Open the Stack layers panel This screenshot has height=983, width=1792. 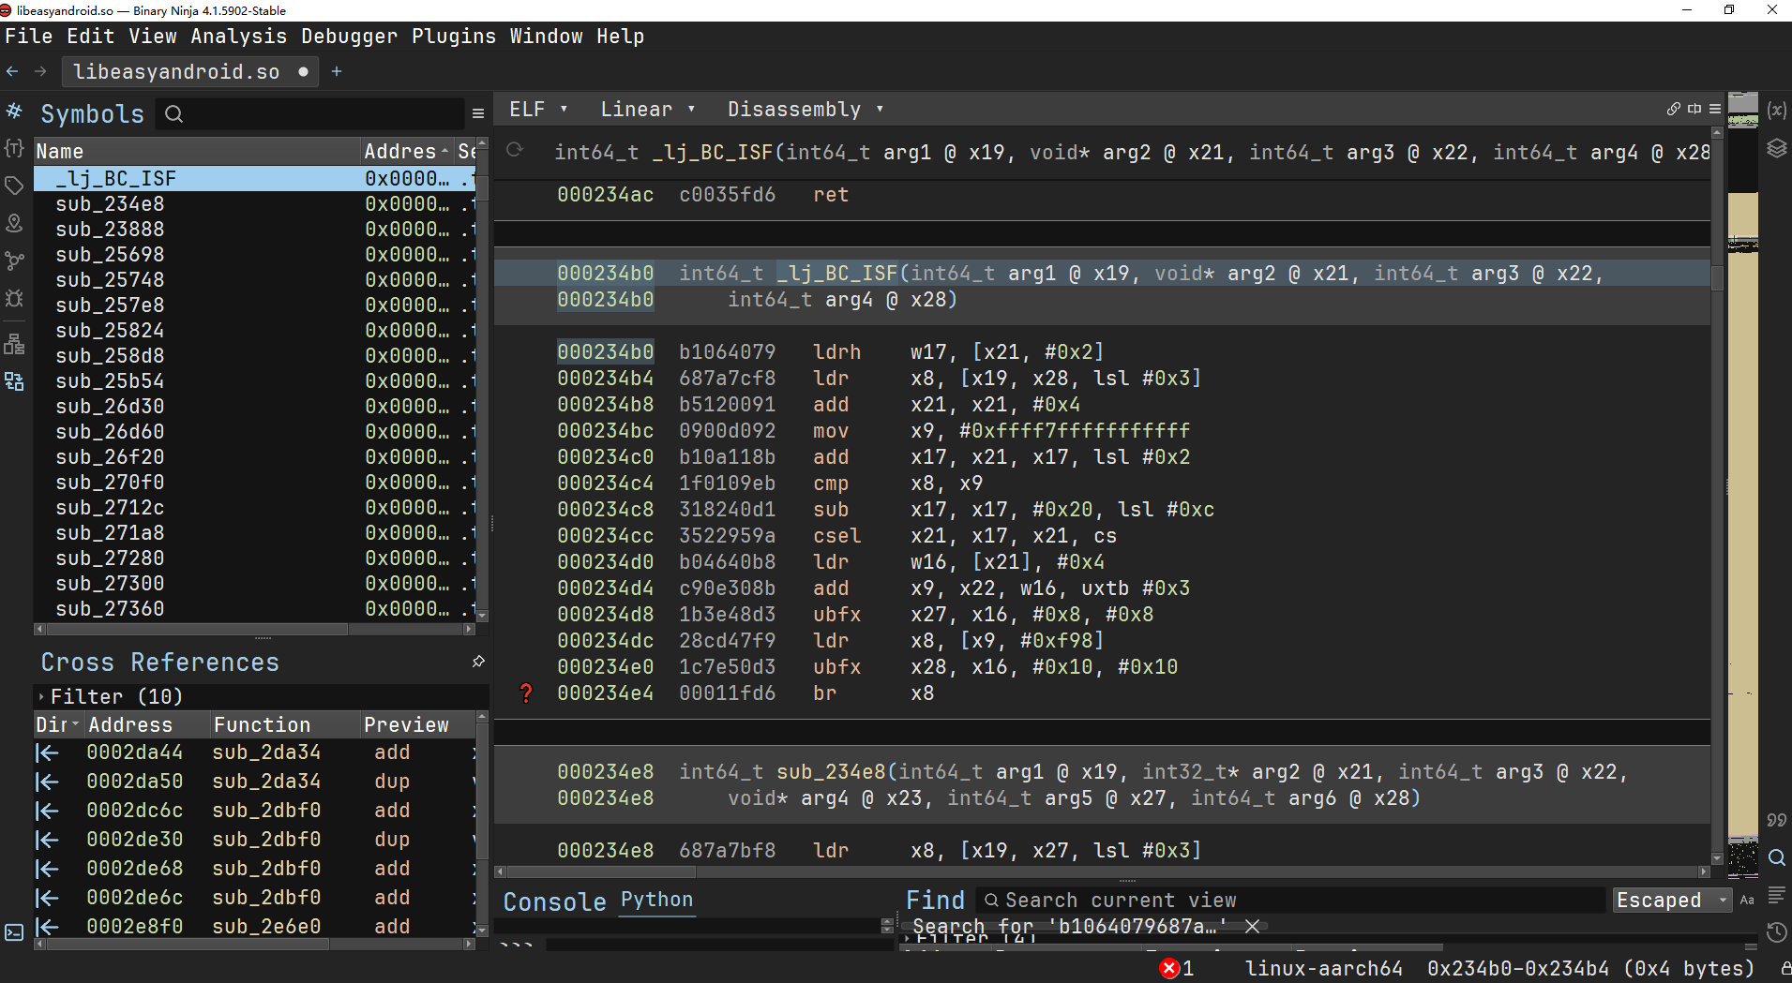pos(1776,148)
